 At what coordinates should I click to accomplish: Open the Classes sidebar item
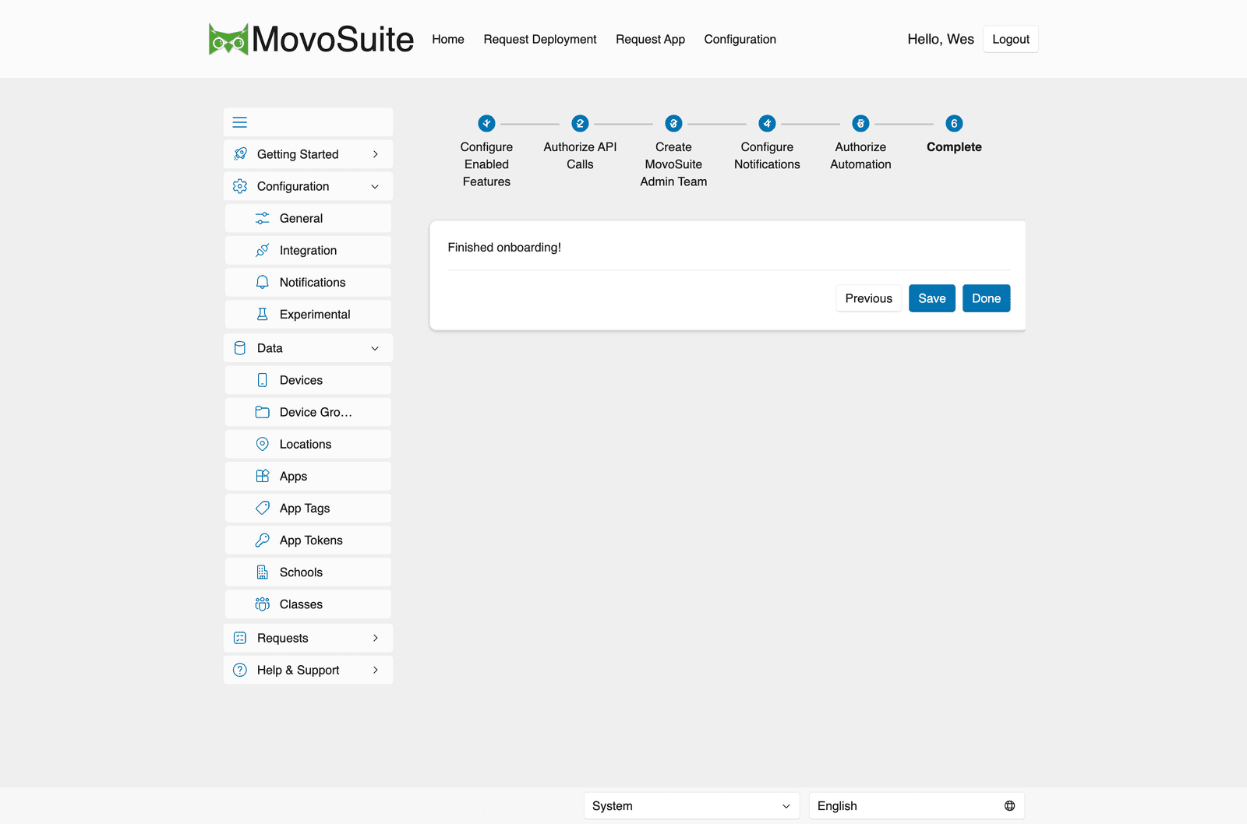click(308, 604)
